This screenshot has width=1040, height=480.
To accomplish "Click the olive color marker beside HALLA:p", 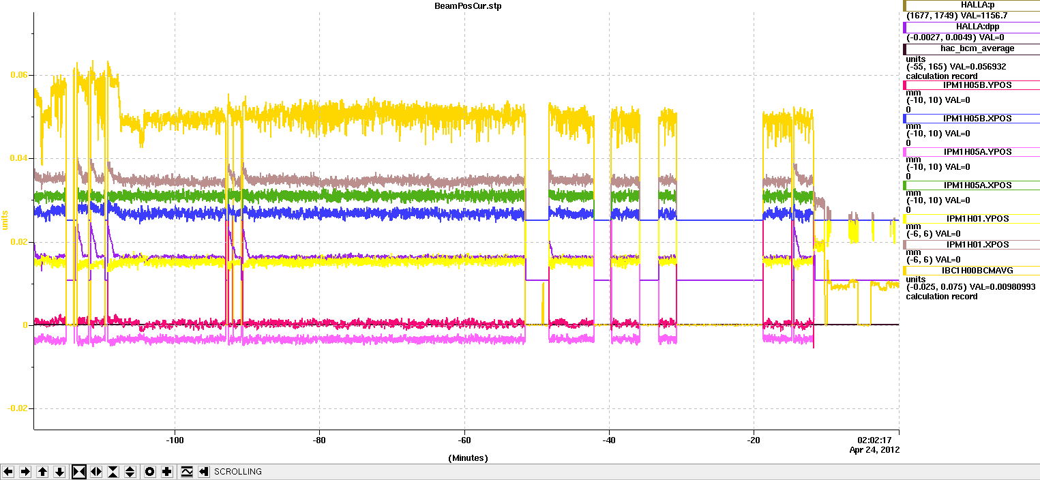I will (x=904, y=5).
